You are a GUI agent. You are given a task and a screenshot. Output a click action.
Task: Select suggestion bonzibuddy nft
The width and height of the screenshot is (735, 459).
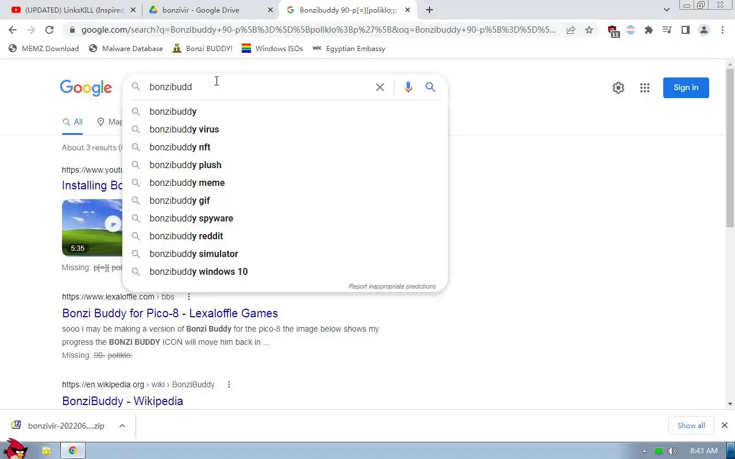pos(285,147)
